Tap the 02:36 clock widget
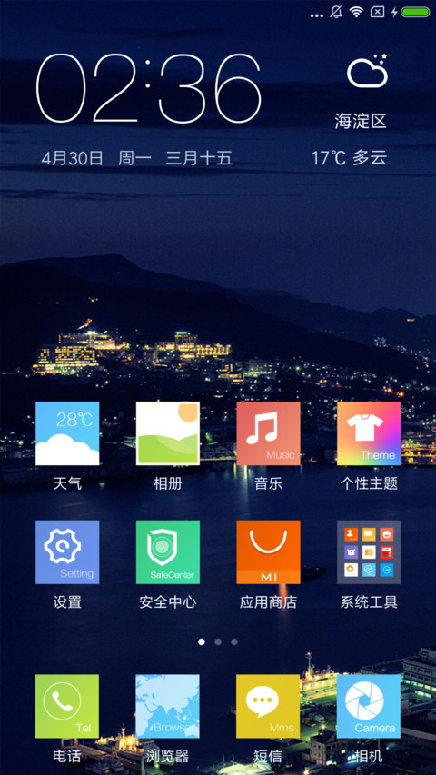This screenshot has height=775, width=436. (x=148, y=88)
